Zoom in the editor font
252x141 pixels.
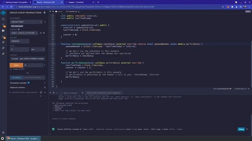pyautogui.click(x=53, y=11)
